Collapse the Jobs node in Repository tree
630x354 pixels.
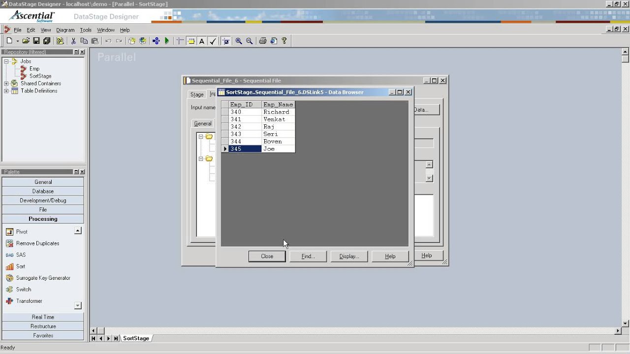6,61
